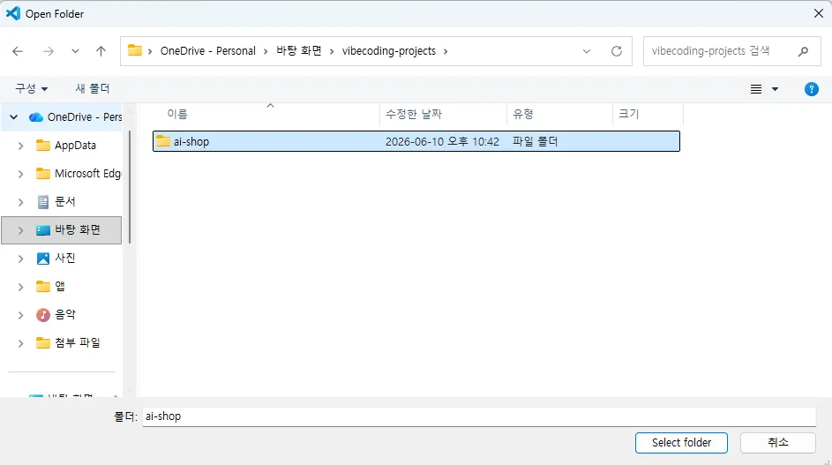Open recent locations dropdown arrow
This screenshot has height=465, width=832.
point(75,51)
